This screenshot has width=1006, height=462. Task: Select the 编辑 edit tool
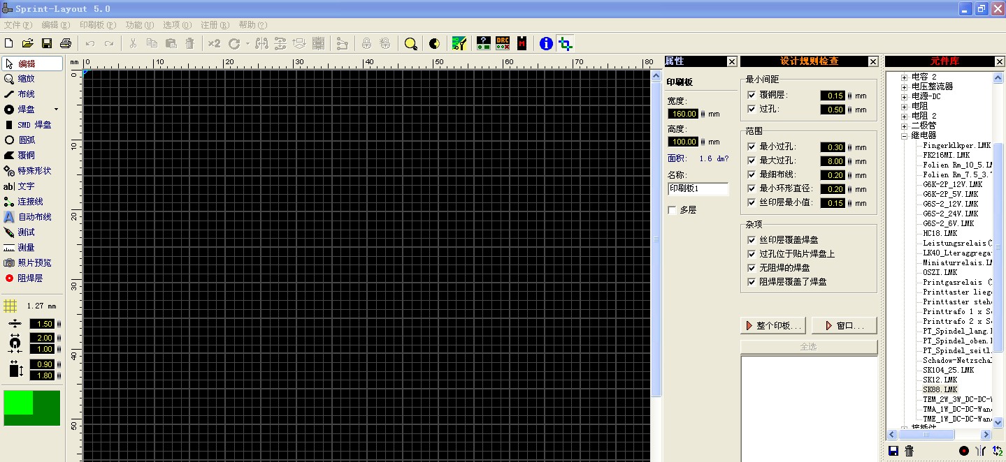pyautogui.click(x=32, y=64)
